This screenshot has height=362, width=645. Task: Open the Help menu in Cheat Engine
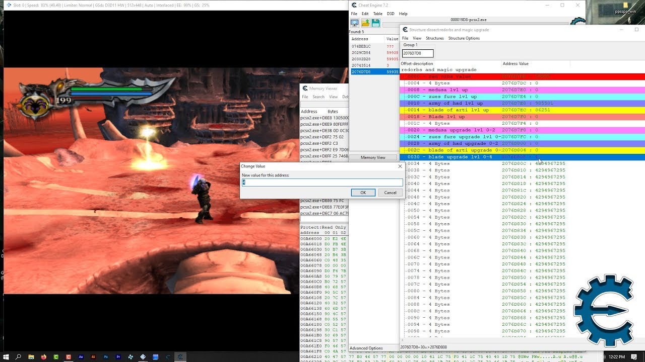click(403, 14)
